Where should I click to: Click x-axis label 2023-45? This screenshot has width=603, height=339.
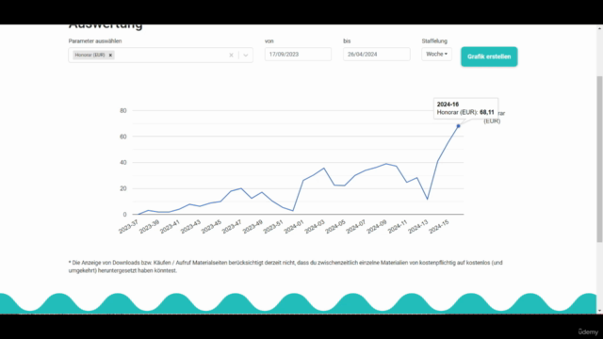tap(211, 227)
